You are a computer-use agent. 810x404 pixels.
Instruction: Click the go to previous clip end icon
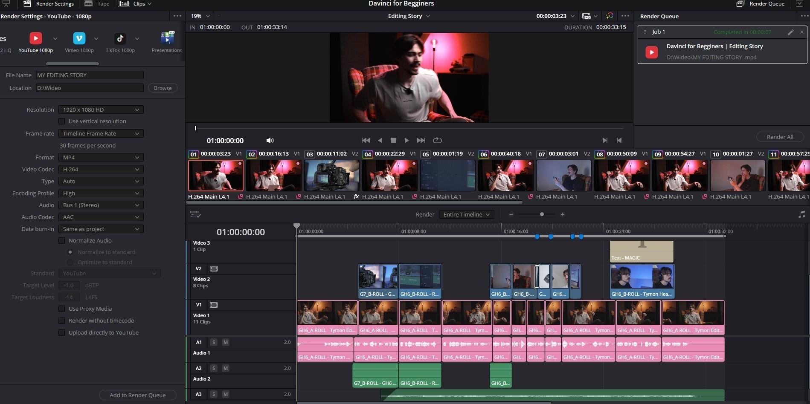point(619,140)
